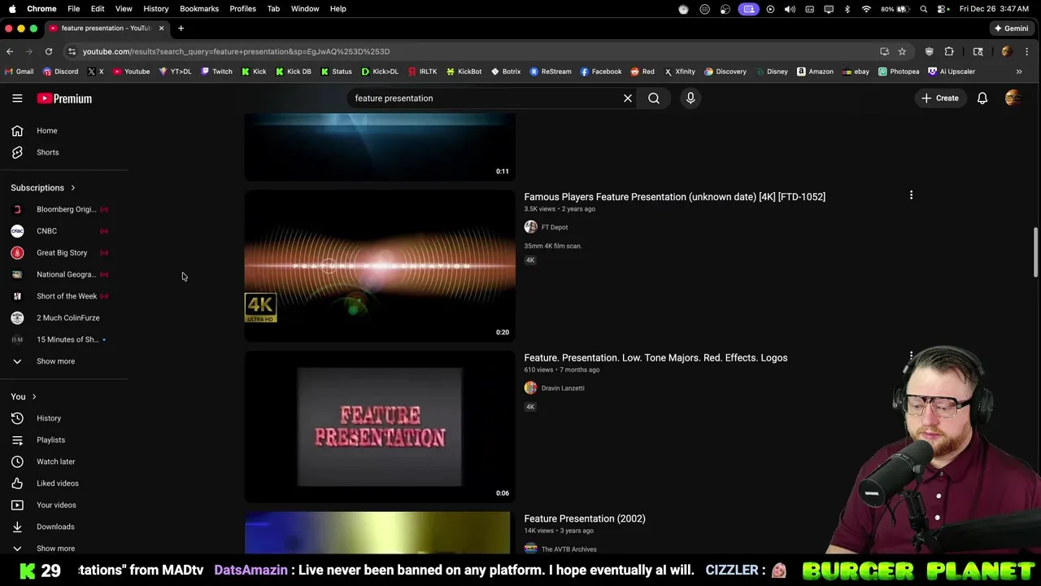1041x586 pixels.
Task: Open a new Chrome tab
Action: [181, 28]
